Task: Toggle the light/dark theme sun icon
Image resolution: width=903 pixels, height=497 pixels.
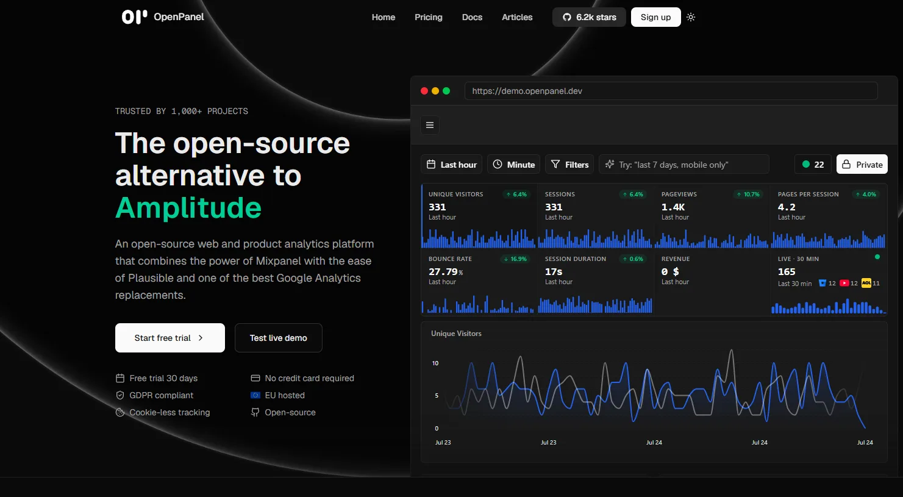Action: (x=691, y=17)
